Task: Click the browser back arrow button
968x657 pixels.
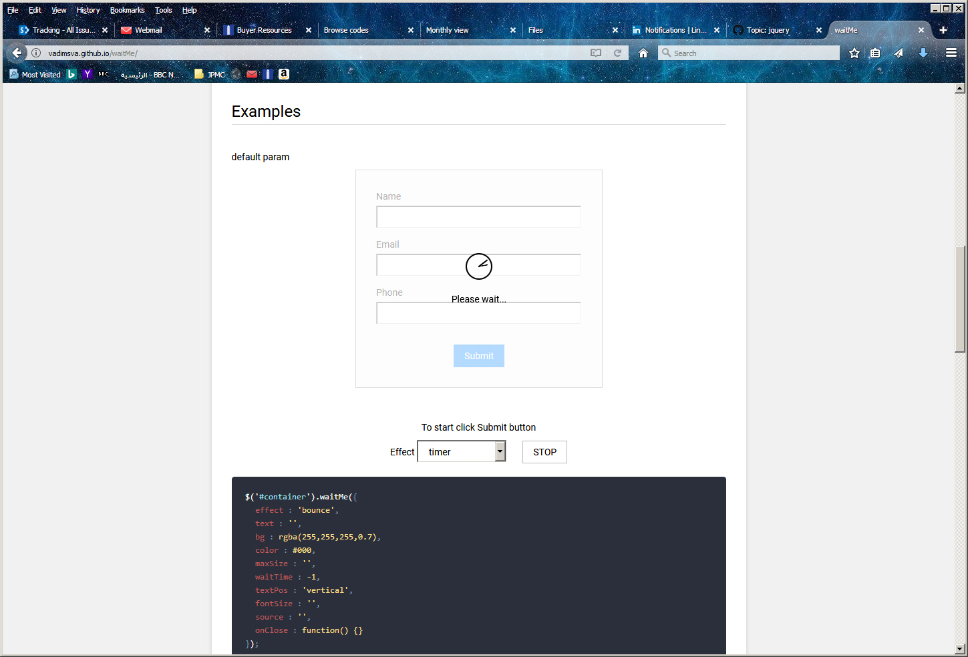Action: click(x=17, y=53)
